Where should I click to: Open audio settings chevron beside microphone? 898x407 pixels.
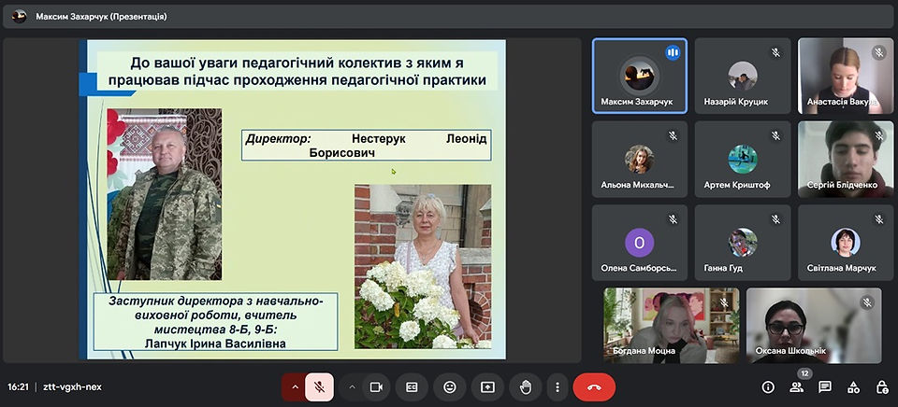click(295, 387)
